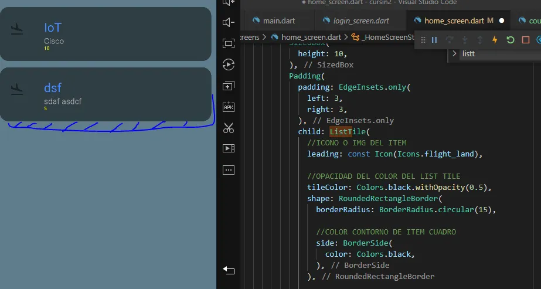
Task: Click the 'side: BorderSide(' code line
Action: click(355, 243)
